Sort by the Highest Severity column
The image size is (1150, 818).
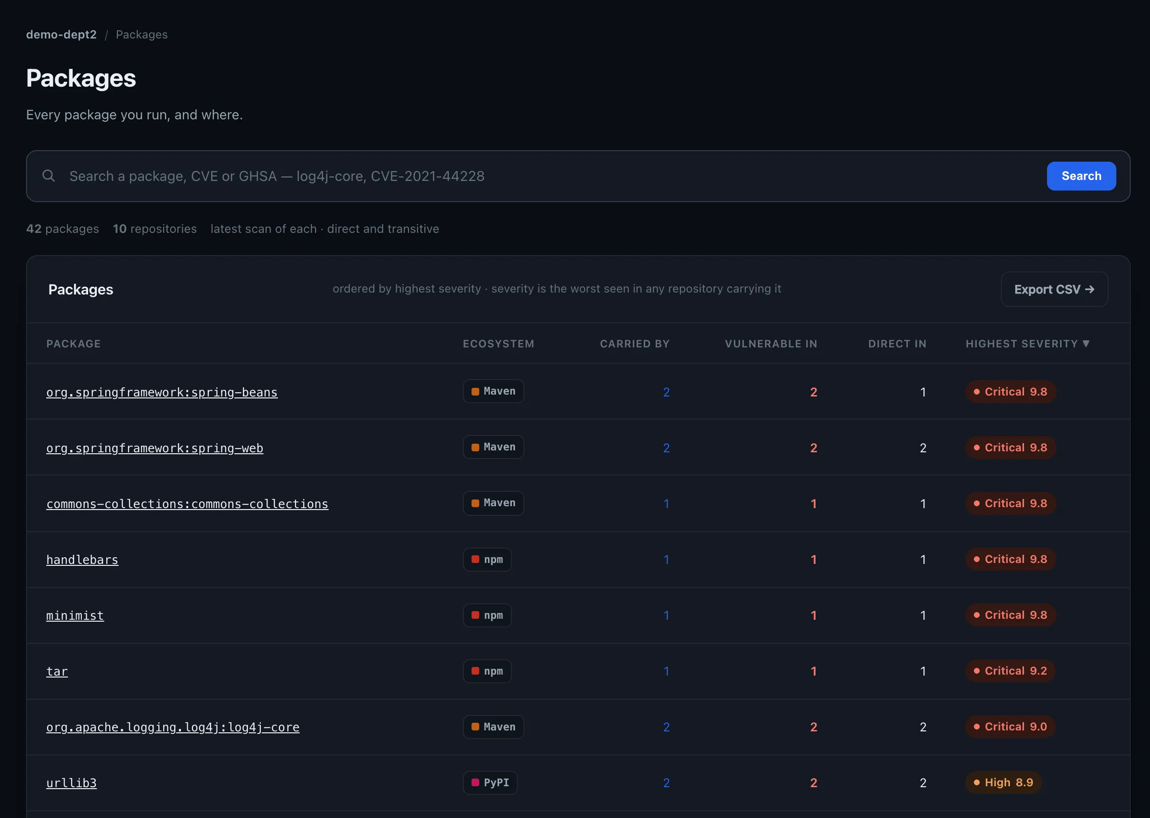[1027, 344]
